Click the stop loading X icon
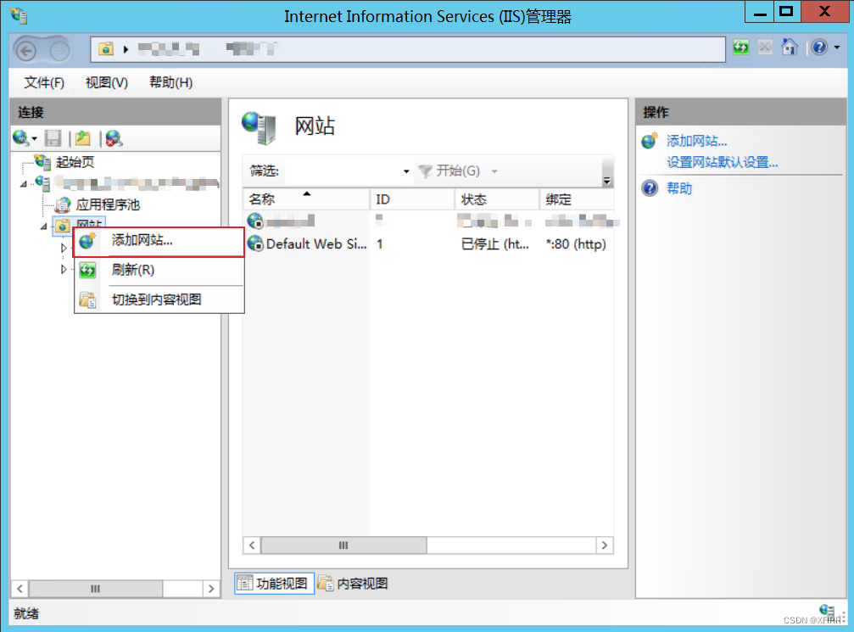 tap(765, 48)
